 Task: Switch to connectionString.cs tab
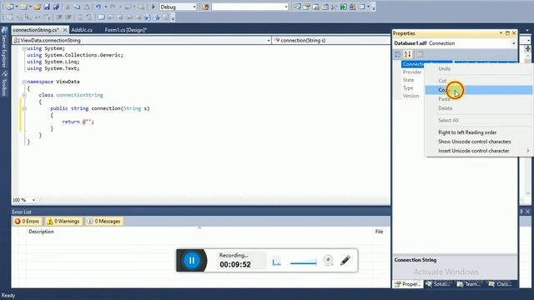(36, 30)
